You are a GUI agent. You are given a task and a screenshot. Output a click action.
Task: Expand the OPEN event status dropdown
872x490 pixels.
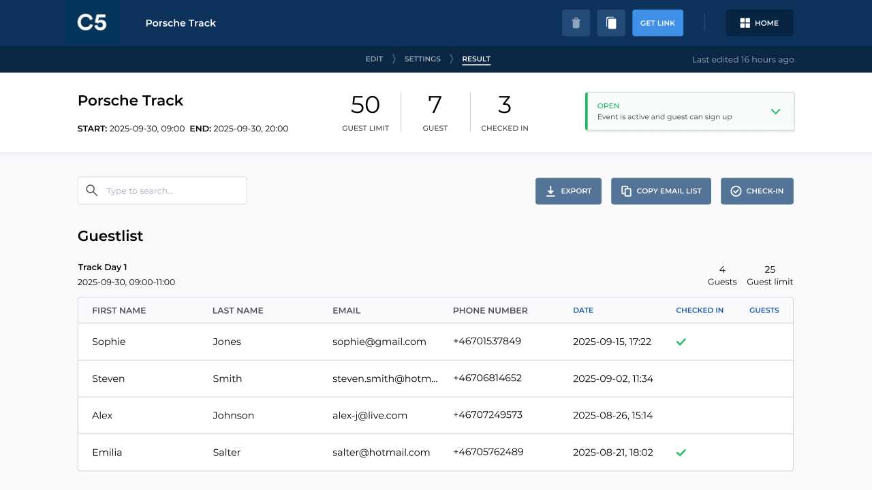pos(689,111)
